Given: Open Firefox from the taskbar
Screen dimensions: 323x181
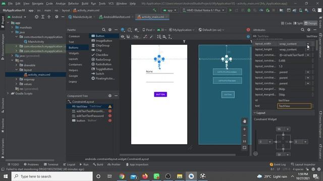Looking at the screenshot, I should (x=145, y=176).
